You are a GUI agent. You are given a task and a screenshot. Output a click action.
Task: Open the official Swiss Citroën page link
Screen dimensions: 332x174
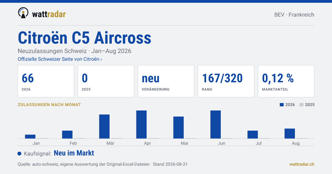[60, 59]
